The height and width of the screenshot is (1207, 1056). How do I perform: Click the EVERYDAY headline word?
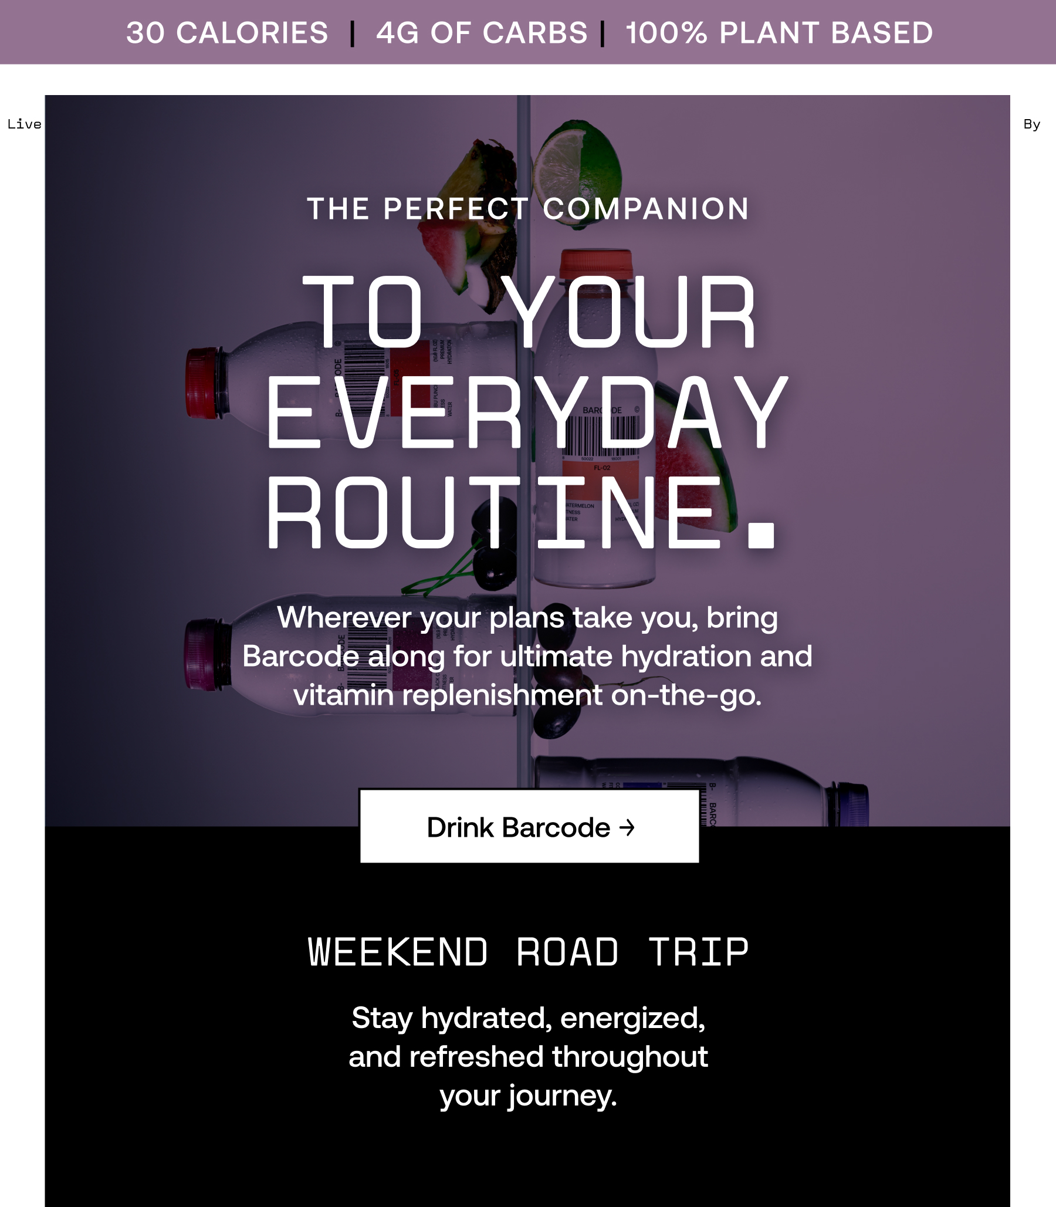coord(527,412)
